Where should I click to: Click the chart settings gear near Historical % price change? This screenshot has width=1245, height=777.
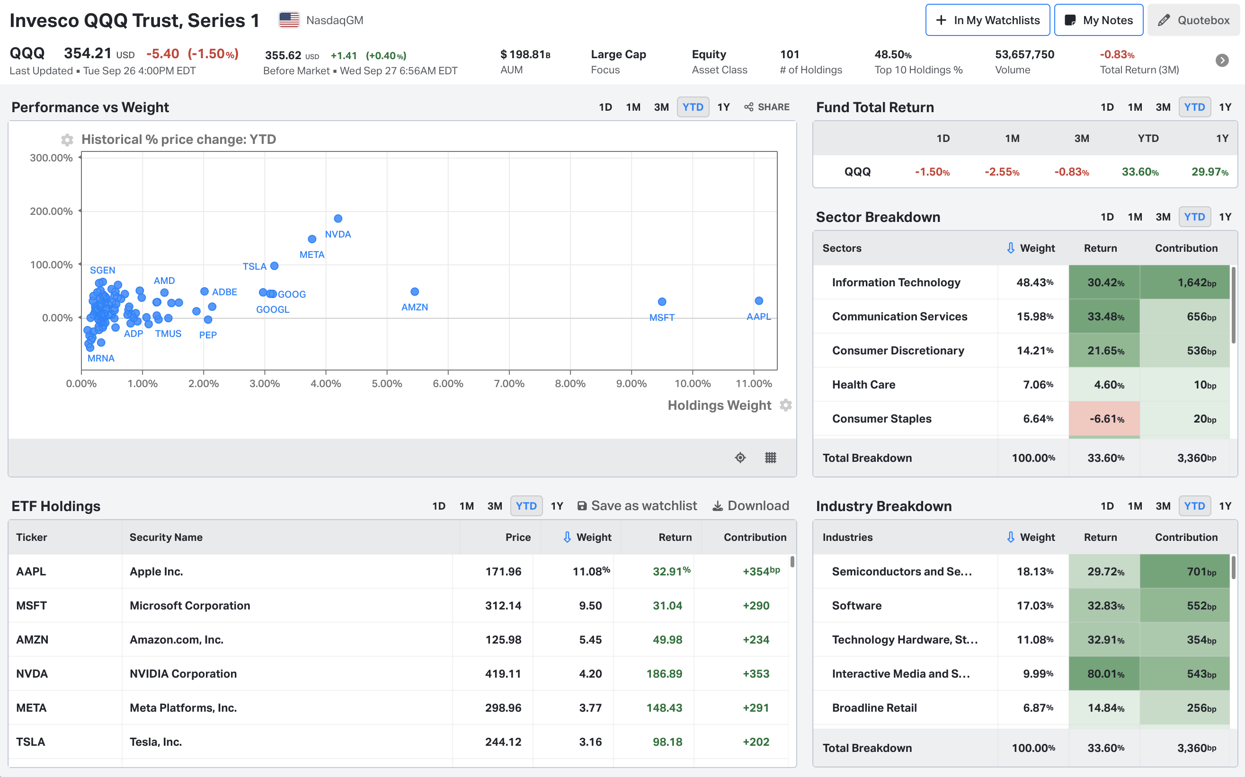[67, 140]
